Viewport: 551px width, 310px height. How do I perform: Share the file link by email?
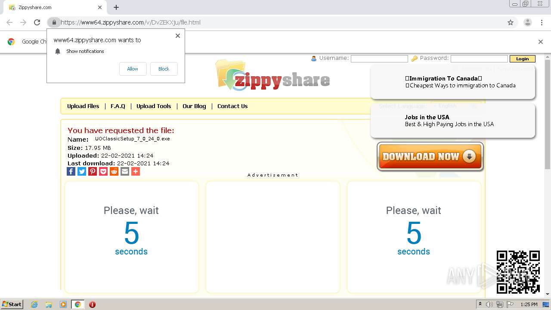coord(125,171)
